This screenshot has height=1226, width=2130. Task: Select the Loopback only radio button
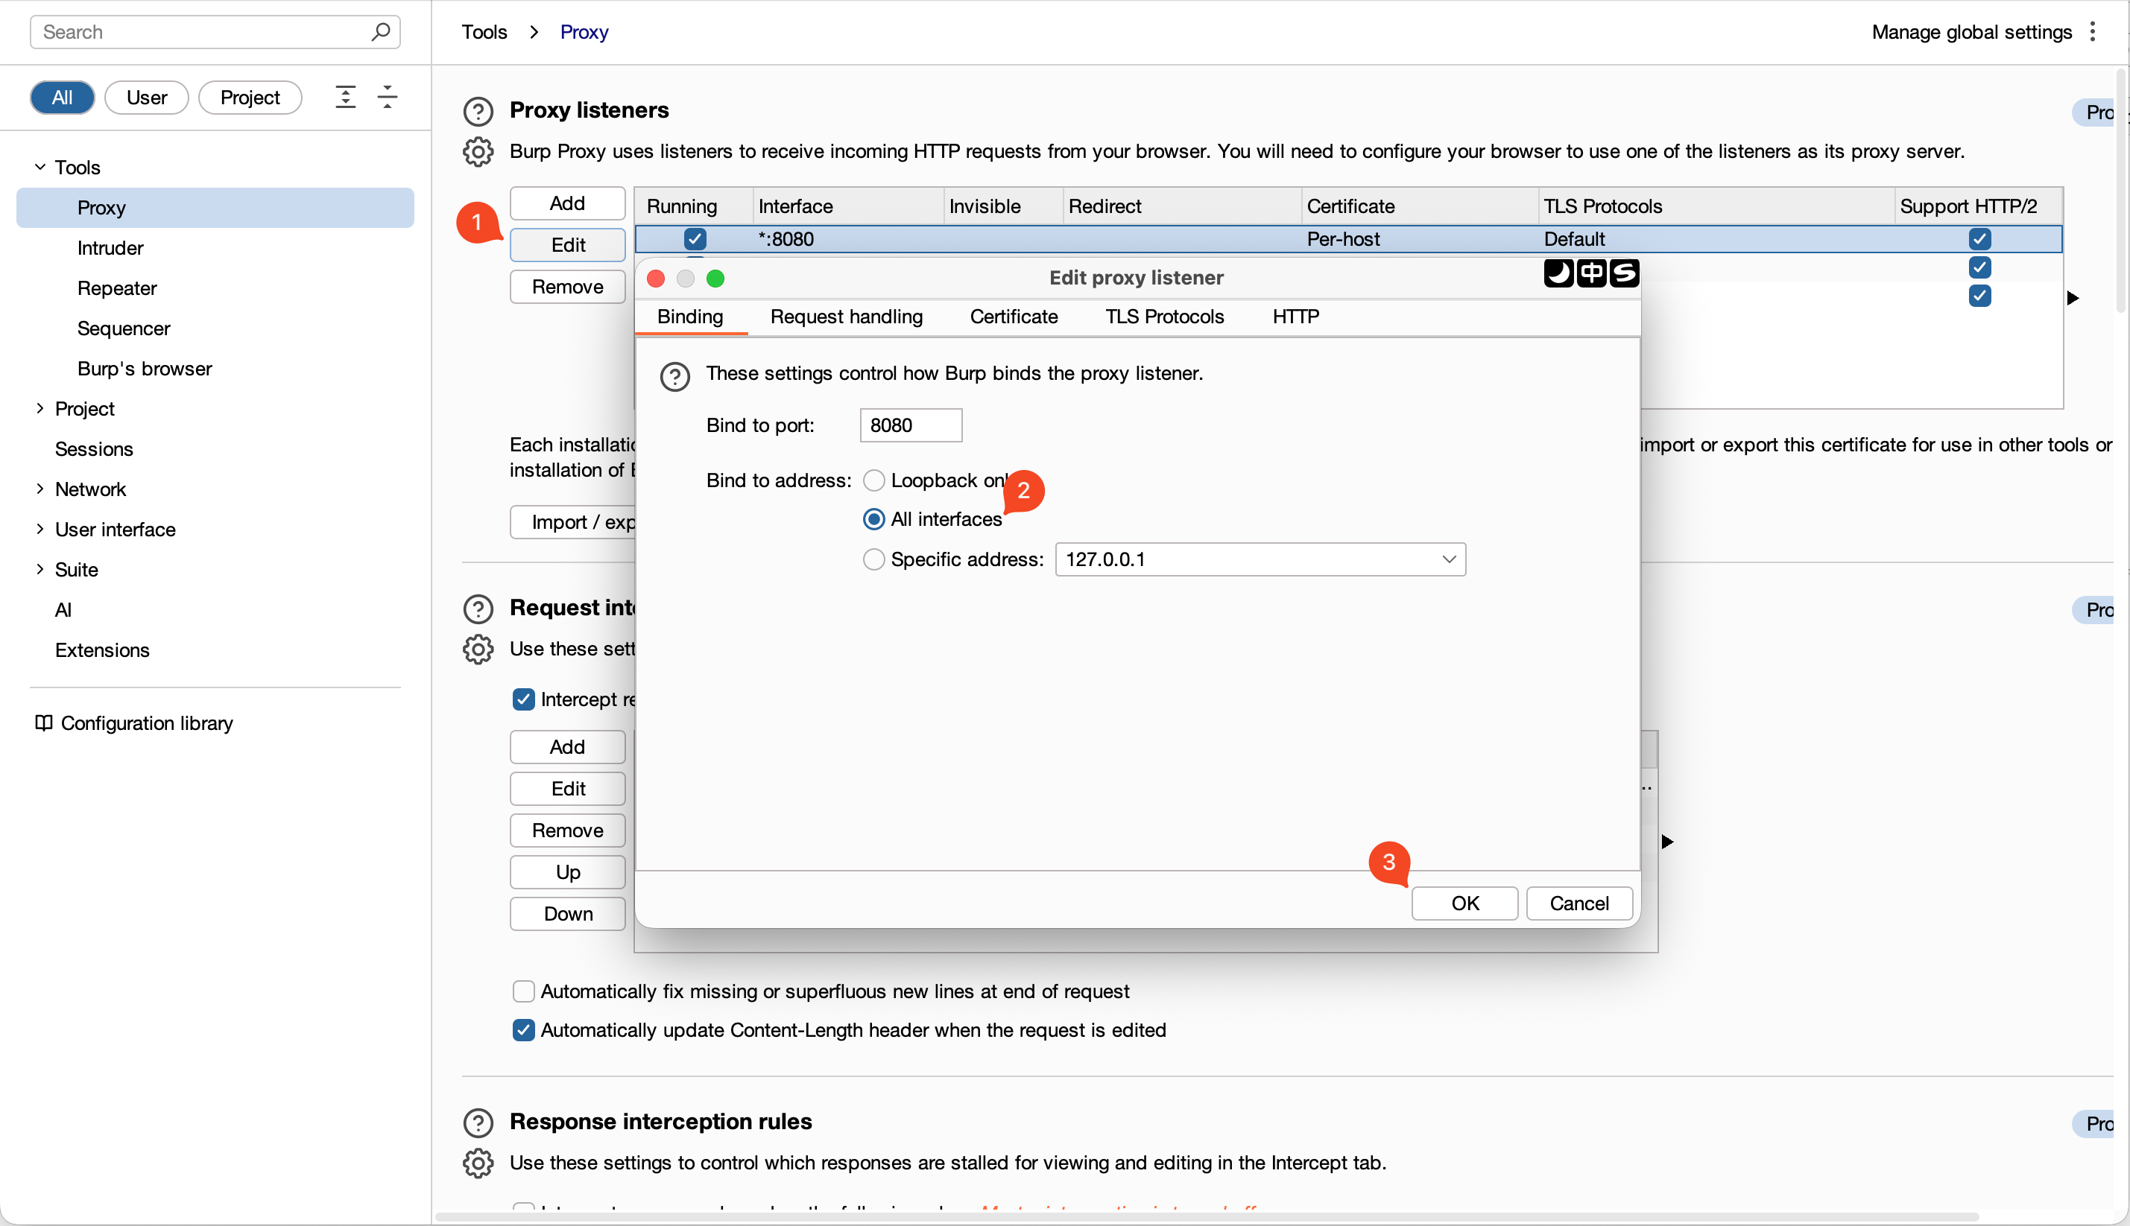coord(873,480)
